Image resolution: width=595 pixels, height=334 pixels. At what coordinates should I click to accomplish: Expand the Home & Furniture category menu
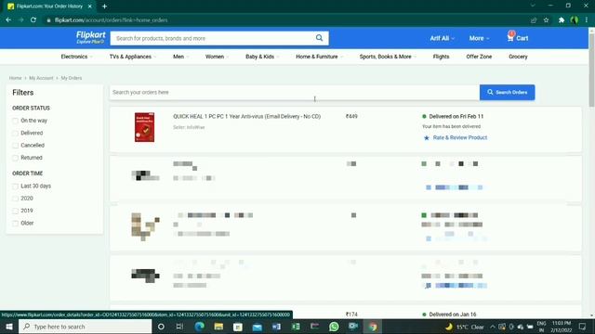click(319, 57)
